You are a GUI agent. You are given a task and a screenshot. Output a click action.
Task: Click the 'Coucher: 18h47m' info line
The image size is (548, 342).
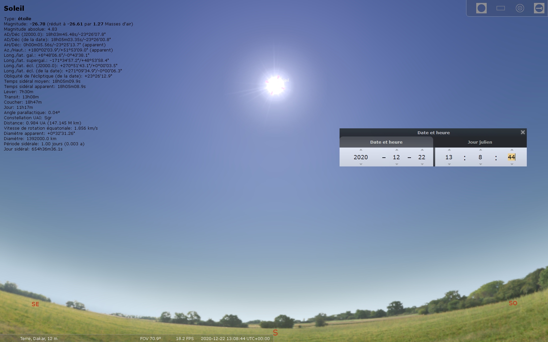23,102
